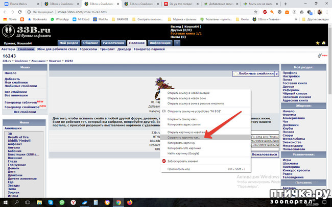Select 'Копировать URL картинки' menu entry
This screenshot has height=207, width=332.
pyautogui.click(x=205, y=148)
